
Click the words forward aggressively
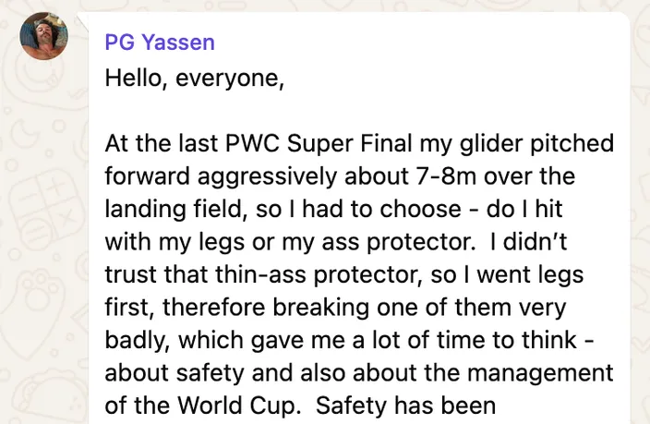pos(222,176)
